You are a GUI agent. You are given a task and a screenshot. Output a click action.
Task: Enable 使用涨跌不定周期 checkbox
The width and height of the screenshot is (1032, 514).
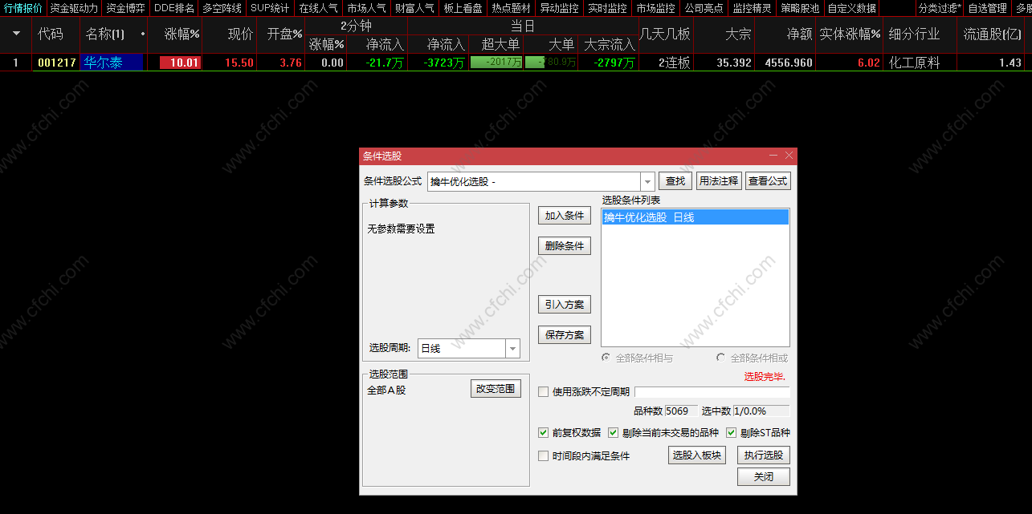[544, 392]
